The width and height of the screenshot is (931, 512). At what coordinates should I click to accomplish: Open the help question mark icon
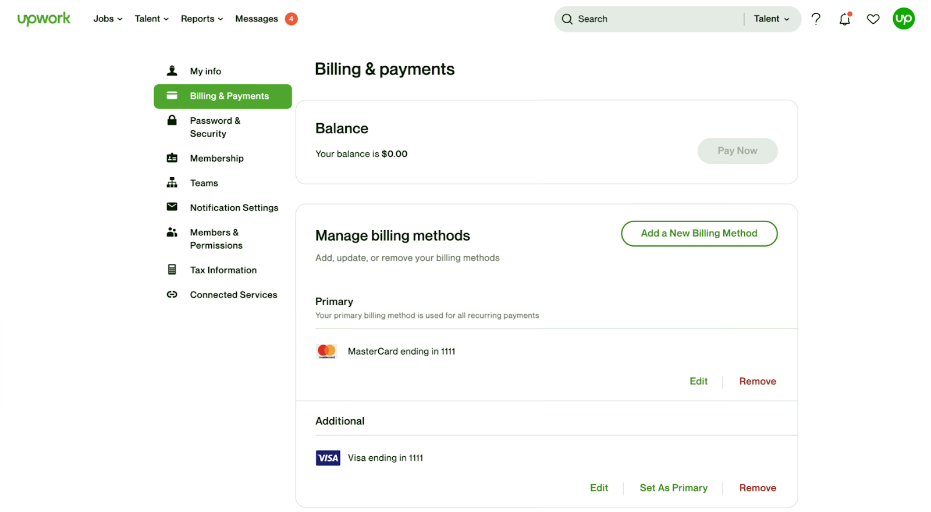816,19
